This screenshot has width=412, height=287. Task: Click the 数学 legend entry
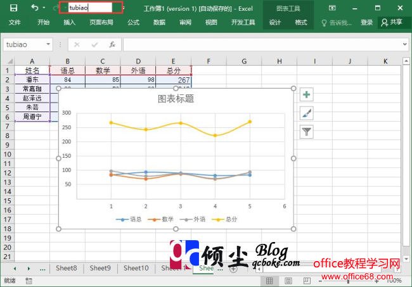click(160, 219)
